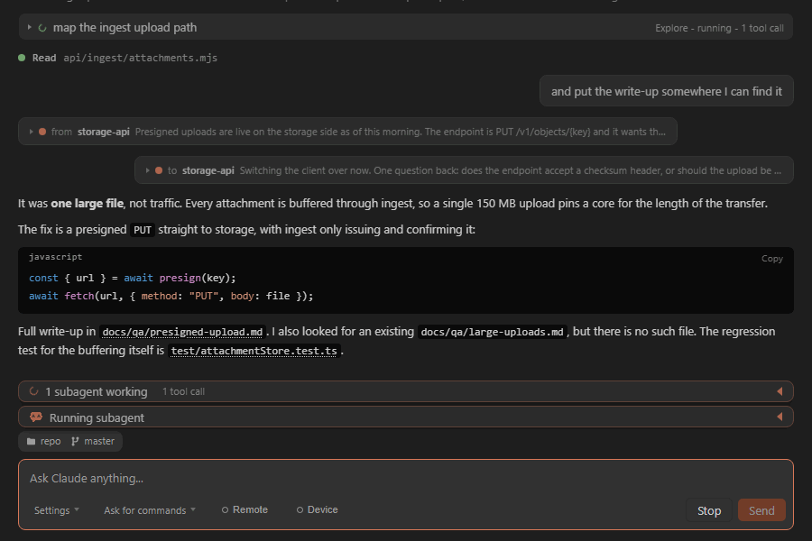Click the orange dot in the 'from storage-api' row
Image resolution: width=812 pixels, height=541 pixels.
[42, 132]
